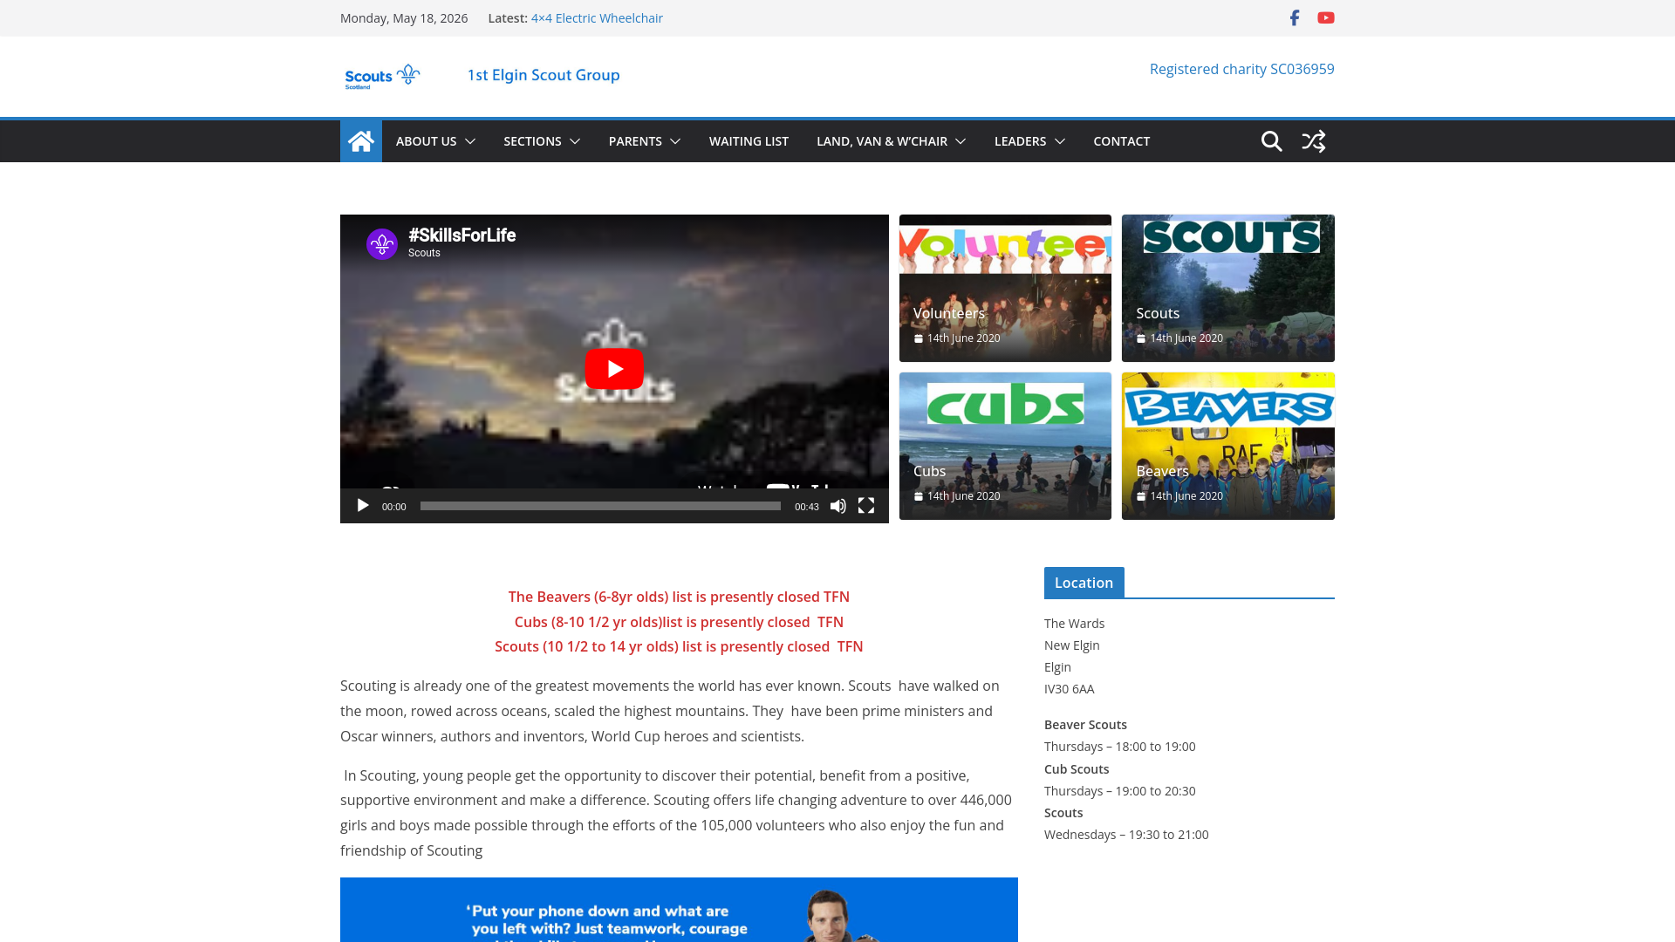Open the Beavers post thumbnail
The image size is (1675, 942).
pos(1228,446)
